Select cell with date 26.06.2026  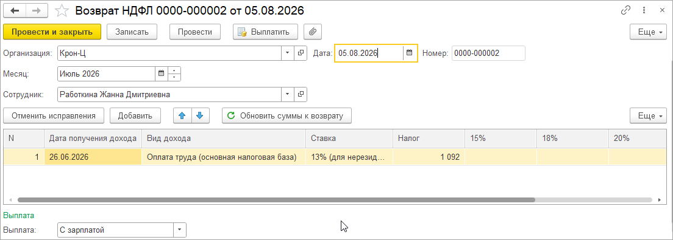tap(93, 157)
